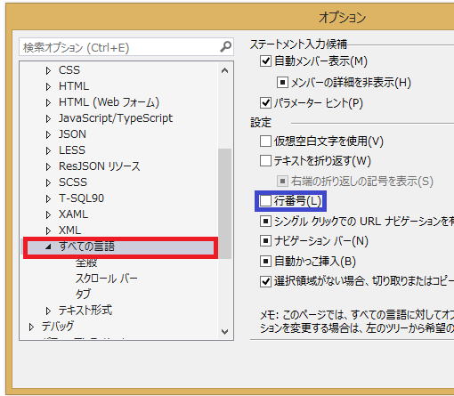This screenshot has width=454, height=396.
Task: Expand the CSS node
Action: click(48, 70)
